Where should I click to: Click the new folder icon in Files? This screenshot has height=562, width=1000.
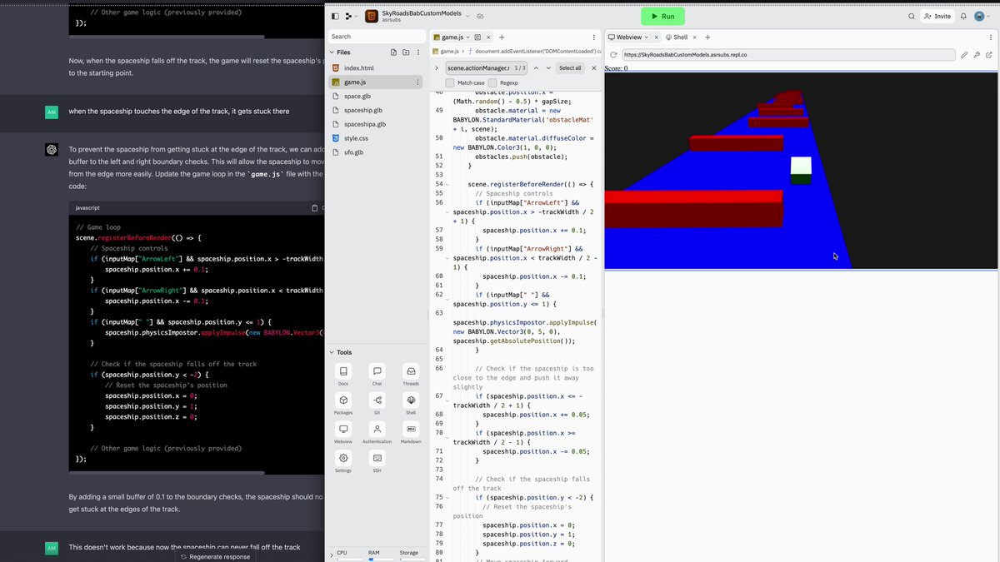pos(406,52)
